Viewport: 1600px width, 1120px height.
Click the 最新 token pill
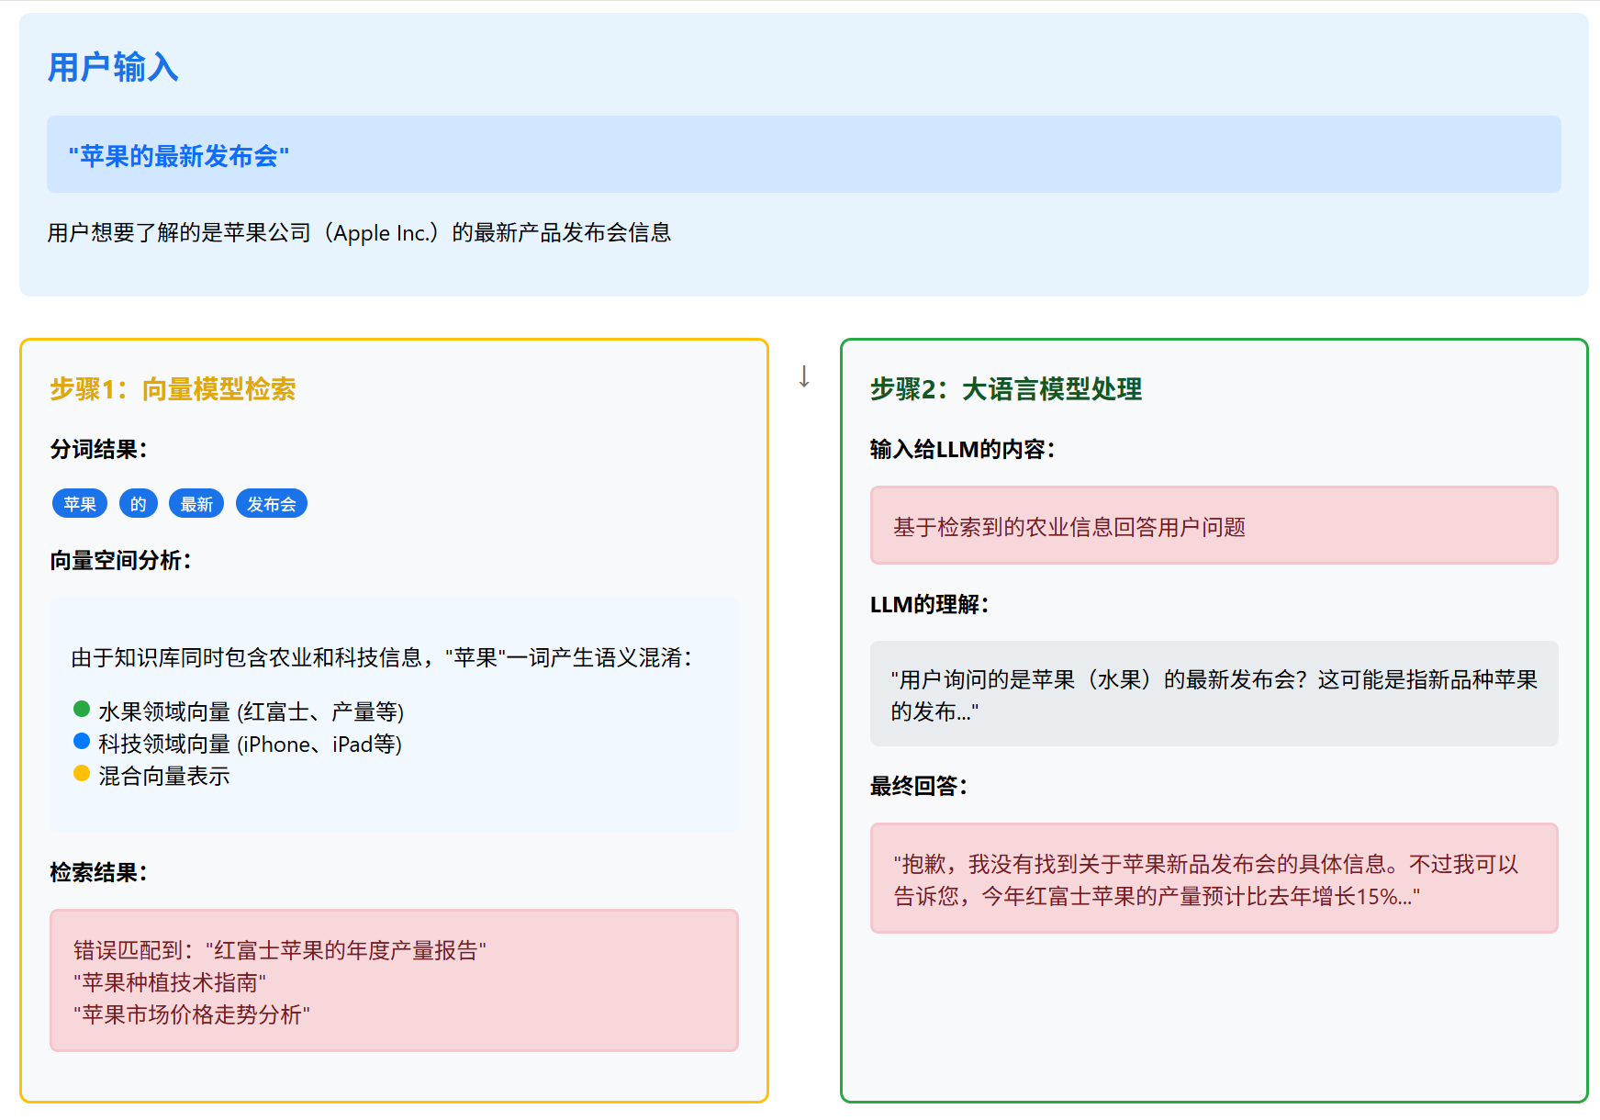196,504
